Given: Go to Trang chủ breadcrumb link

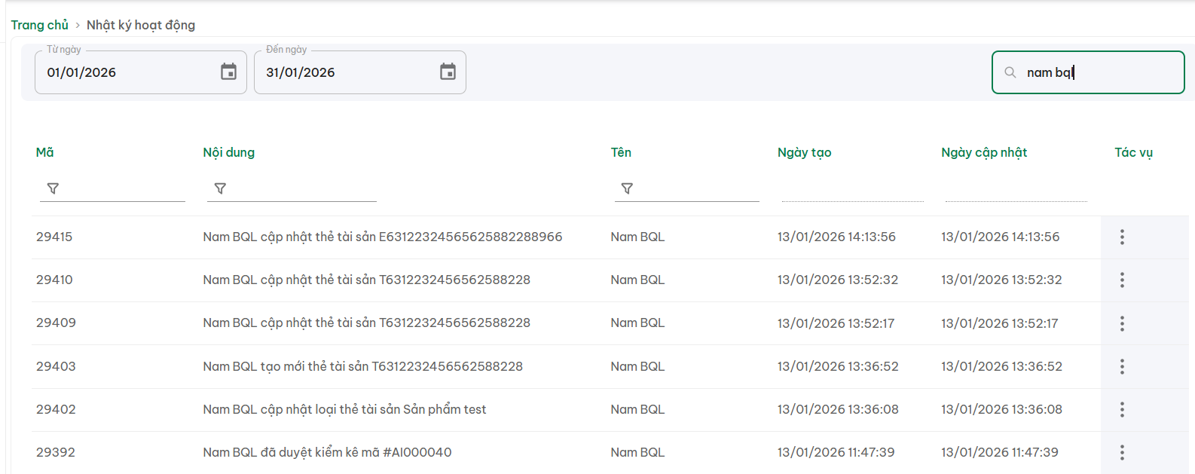Looking at the screenshot, I should (39, 25).
